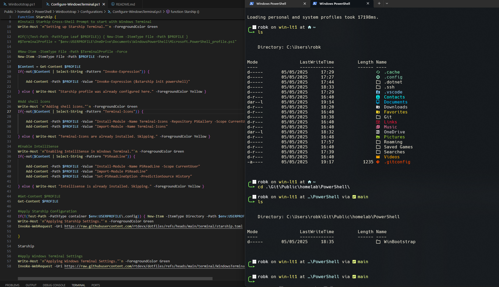This screenshot has height=287, width=499.
Task: Follow the starship.toml URL link
Action: point(153,226)
